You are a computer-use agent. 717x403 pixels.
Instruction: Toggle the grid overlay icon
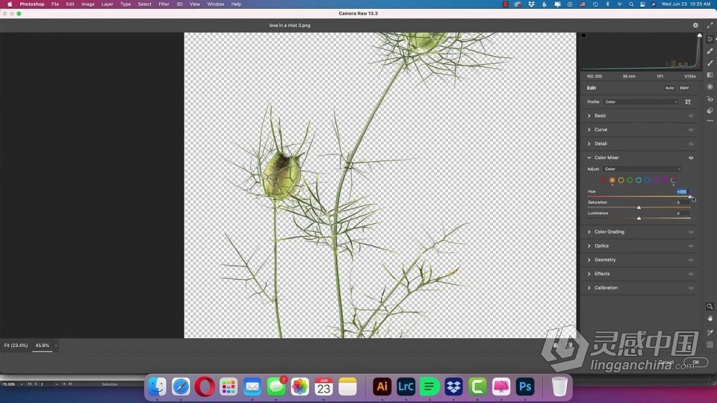click(x=710, y=345)
